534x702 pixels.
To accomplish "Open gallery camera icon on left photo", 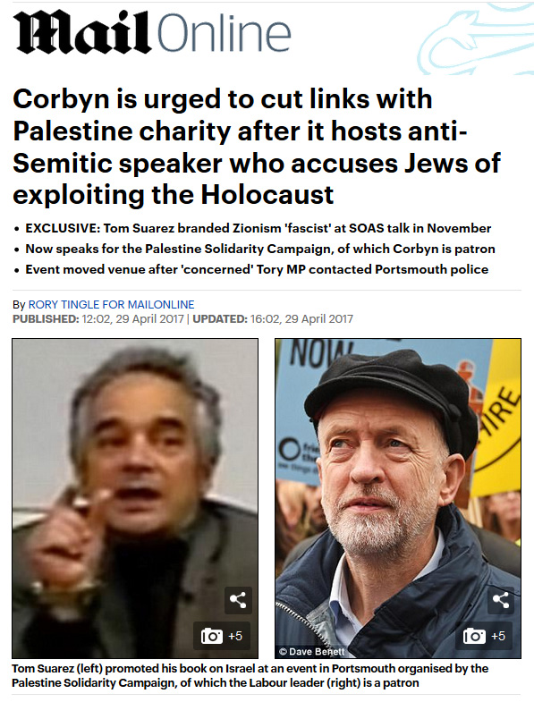I will point(211,636).
